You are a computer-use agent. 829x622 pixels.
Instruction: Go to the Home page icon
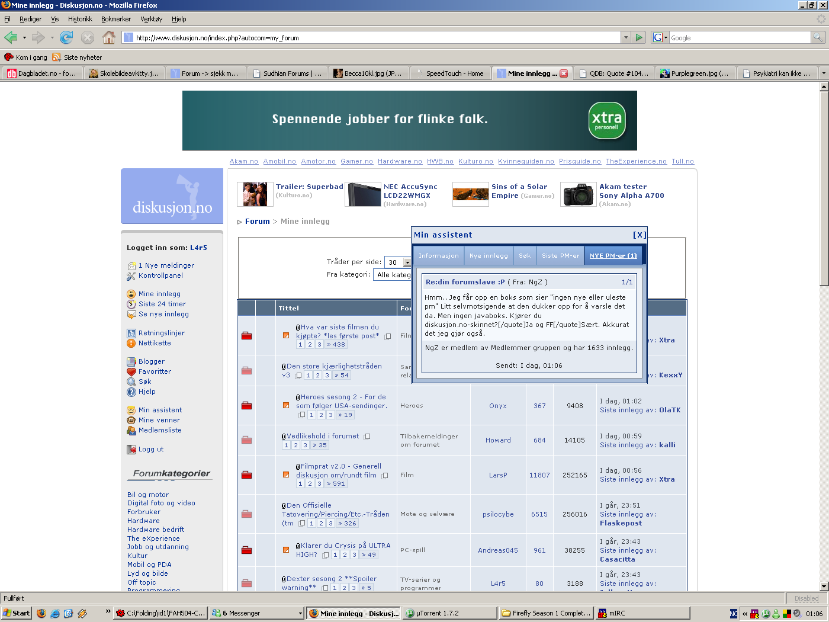tap(109, 38)
